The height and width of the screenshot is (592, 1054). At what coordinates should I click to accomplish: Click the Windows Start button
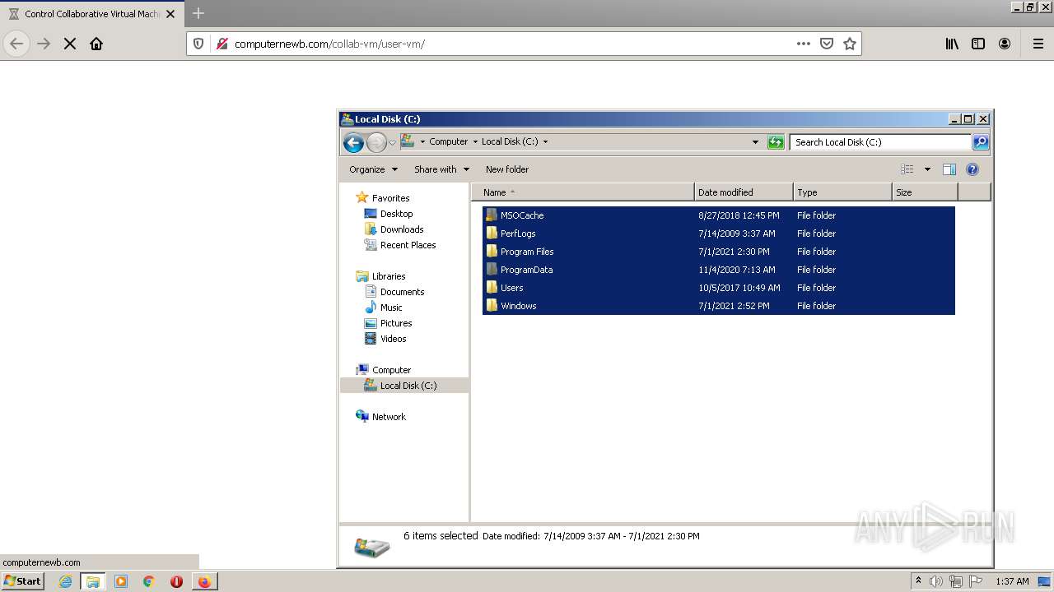point(22,581)
